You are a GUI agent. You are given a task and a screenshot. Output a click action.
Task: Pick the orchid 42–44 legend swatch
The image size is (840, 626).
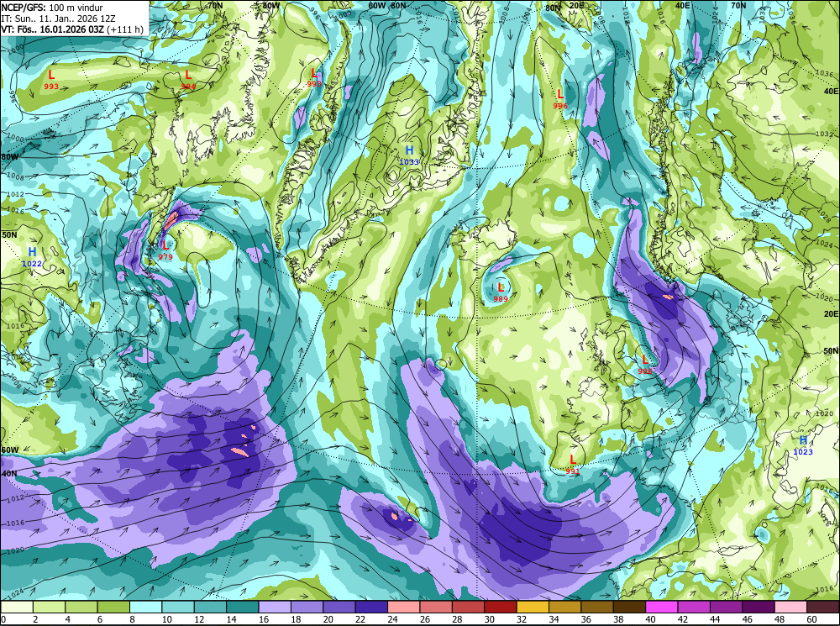coord(695,607)
